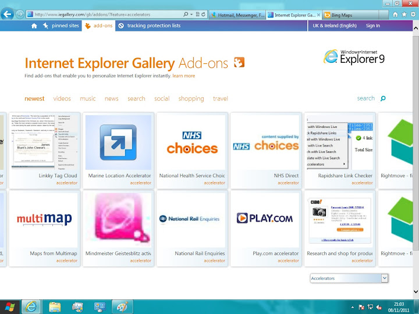Click accelerator label under National Rail Enquiries
Viewport: 419px width, 314px height.
[215, 261]
